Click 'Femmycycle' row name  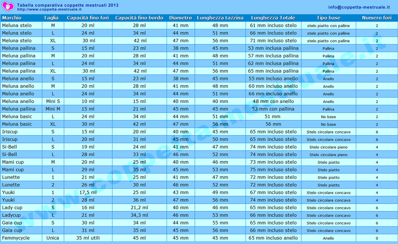16,238
